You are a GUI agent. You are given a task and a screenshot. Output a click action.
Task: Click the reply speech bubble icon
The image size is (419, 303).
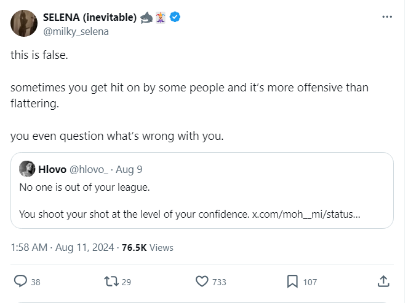(20, 282)
